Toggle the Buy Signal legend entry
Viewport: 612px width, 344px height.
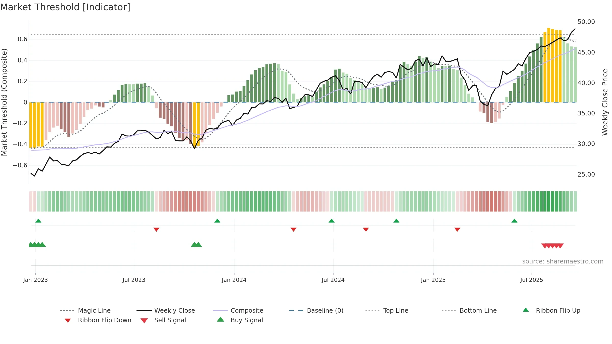[240, 320]
